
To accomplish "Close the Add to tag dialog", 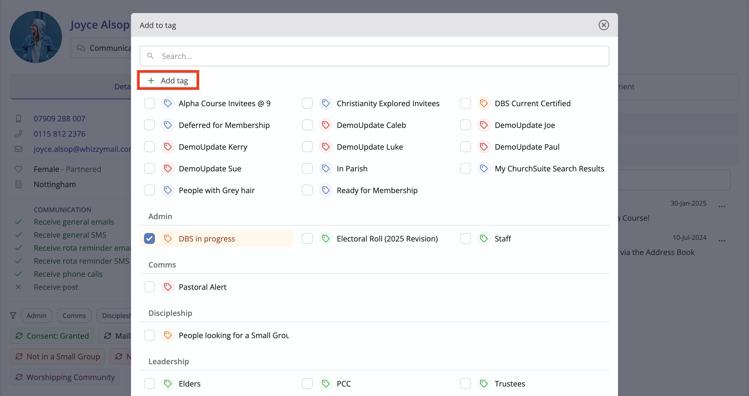I will 604,25.
